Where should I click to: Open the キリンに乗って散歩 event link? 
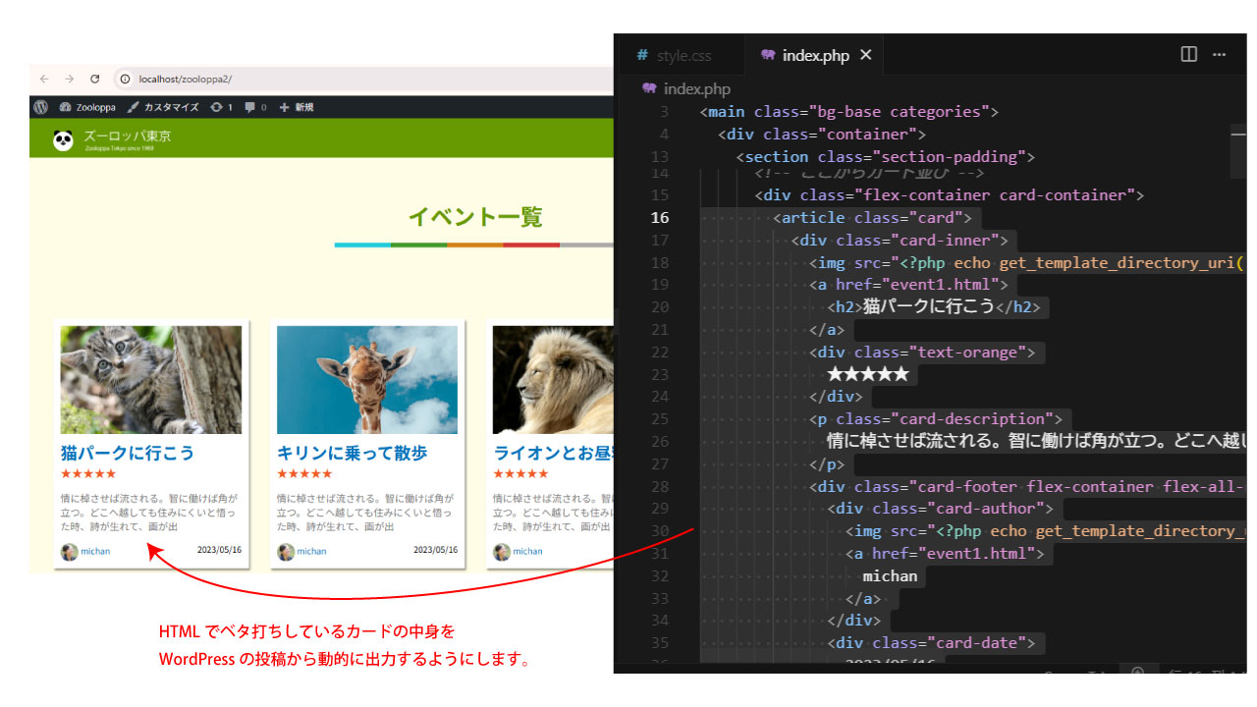tap(353, 453)
